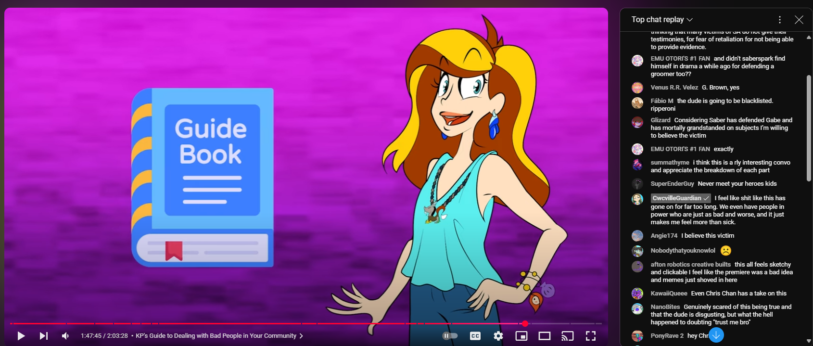Enable miniplayer mode
813x346 pixels.
[x=521, y=336]
